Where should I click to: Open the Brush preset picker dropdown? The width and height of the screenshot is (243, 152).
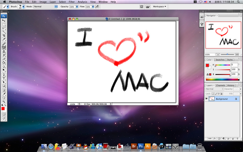[23, 6]
